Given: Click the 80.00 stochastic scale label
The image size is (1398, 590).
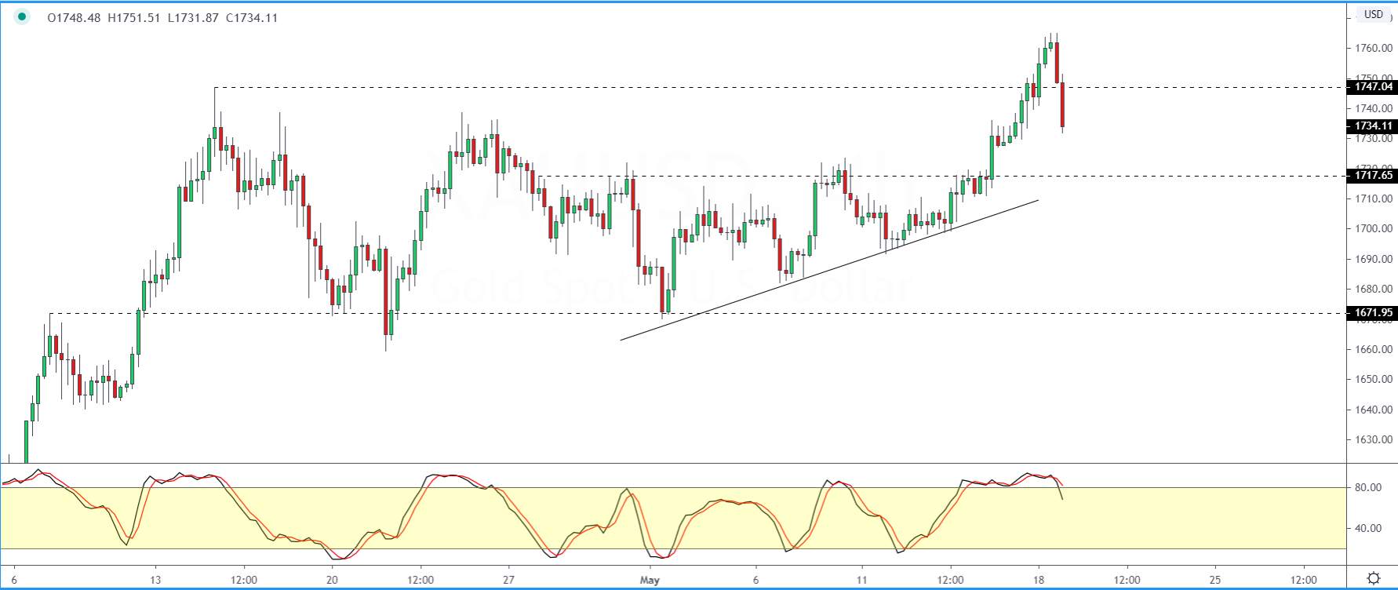Looking at the screenshot, I should click(1368, 488).
